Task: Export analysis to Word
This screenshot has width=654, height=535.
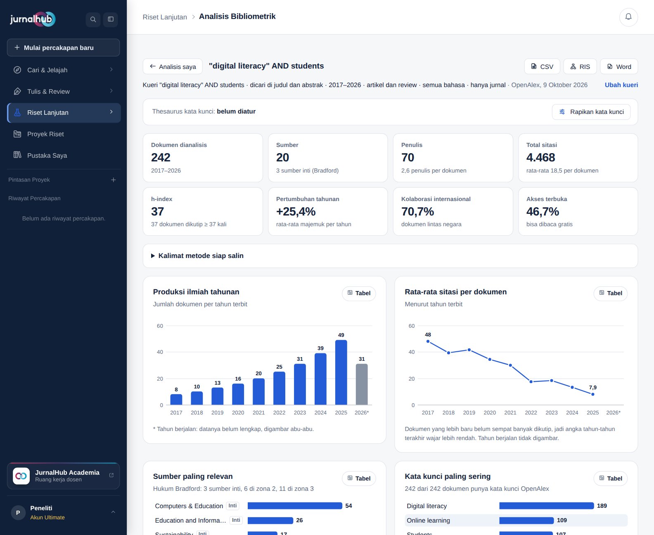Action: click(x=619, y=66)
